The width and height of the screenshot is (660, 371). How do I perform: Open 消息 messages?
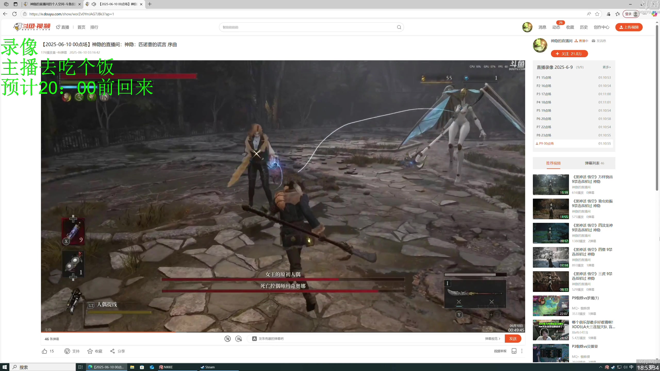pyautogui.click(x=542, y=27)
